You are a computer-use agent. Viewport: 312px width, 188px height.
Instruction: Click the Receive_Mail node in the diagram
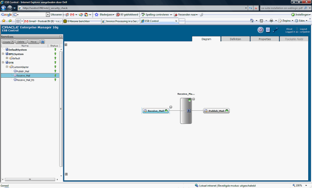tap(156, 111)
